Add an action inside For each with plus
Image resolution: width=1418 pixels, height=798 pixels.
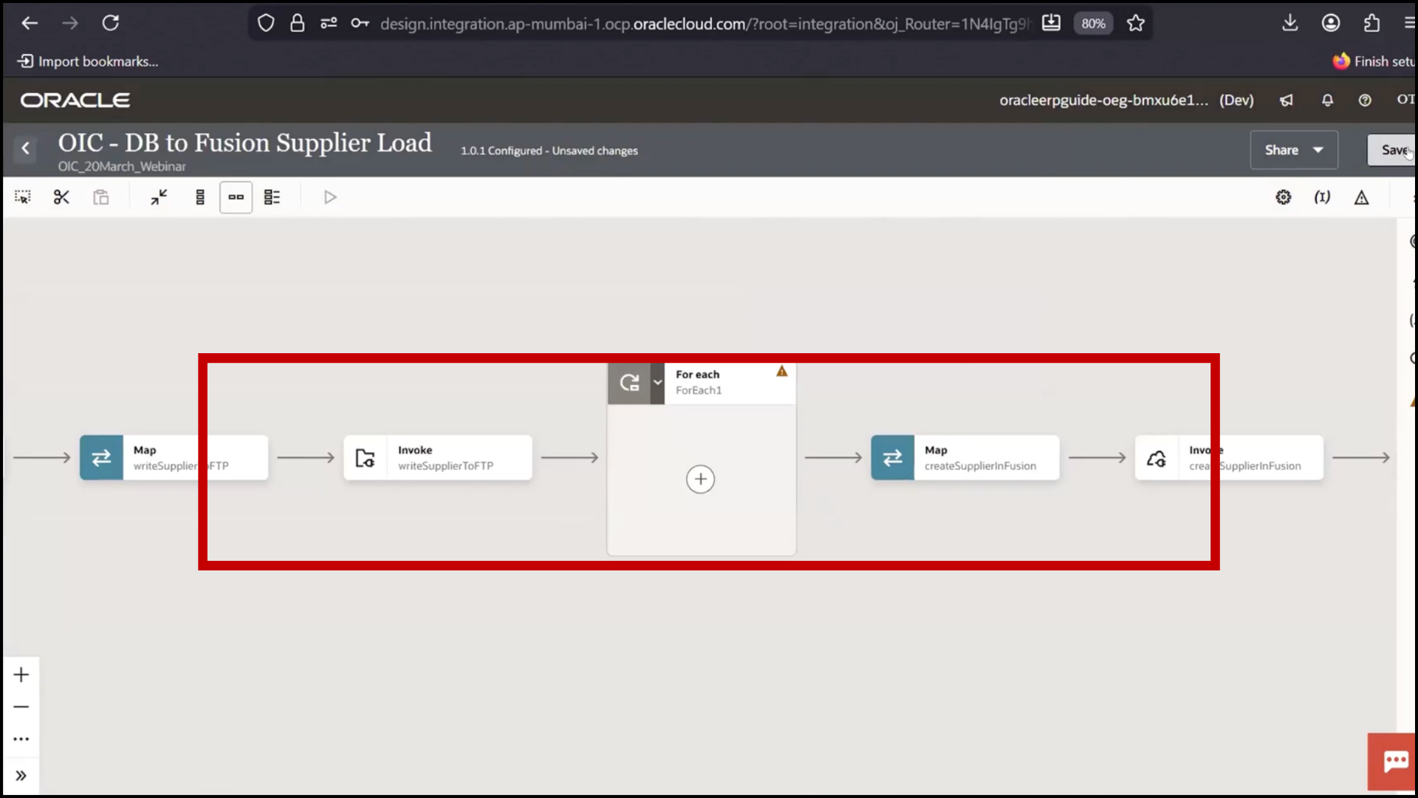point(700,480)
